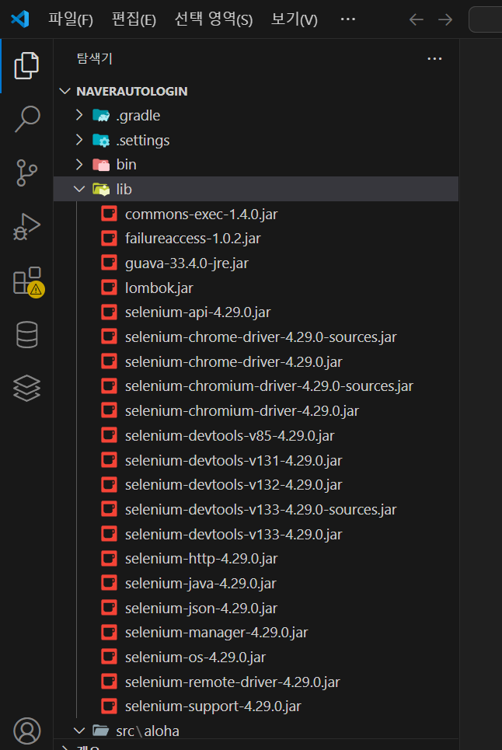Click the lib folder icon
502x750 pixels.
coord(101,190)
